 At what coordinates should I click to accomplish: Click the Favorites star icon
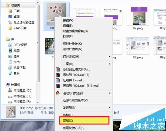pos(8,5)
